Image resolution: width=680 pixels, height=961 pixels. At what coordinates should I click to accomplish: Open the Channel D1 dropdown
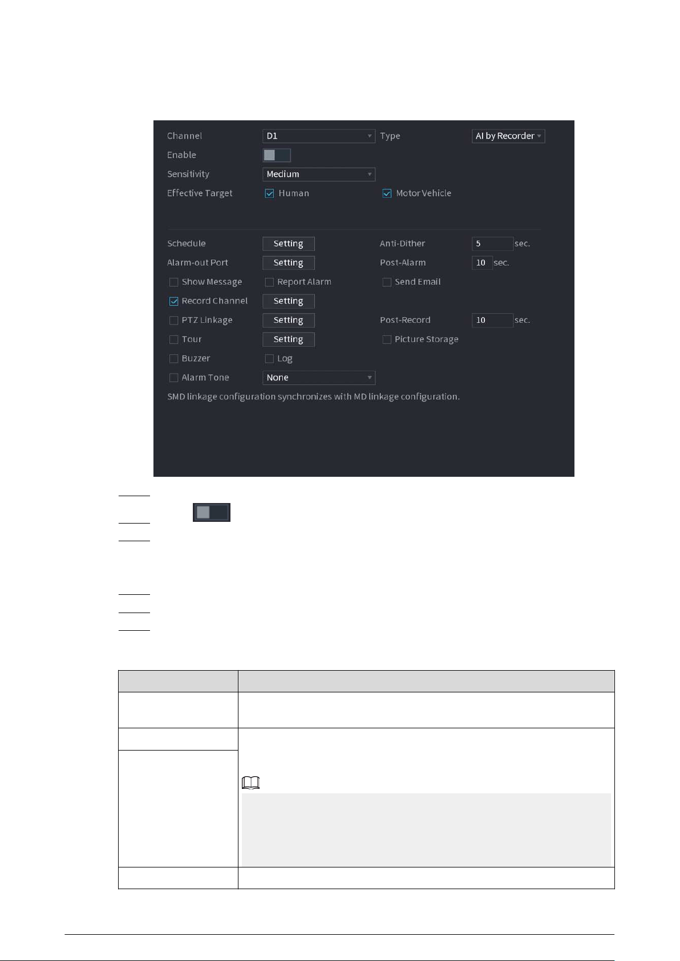click(x=319, y=136)
